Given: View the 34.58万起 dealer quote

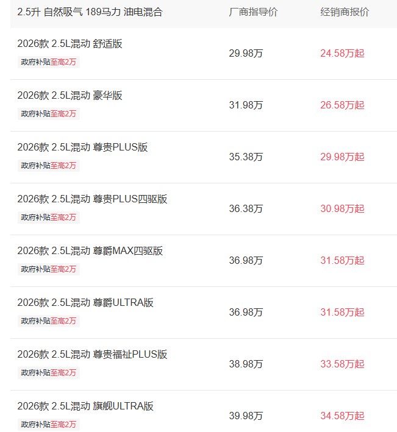Looking at the screenshot, I should coord(342,416).
